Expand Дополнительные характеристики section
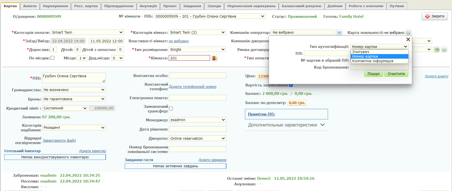The height and width of the screenshot is (191, 452). 286,125
